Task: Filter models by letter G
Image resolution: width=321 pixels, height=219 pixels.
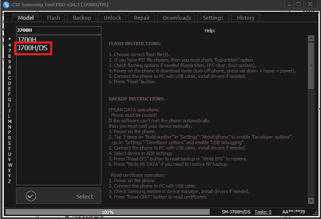Action: click(x=10, y=100)
